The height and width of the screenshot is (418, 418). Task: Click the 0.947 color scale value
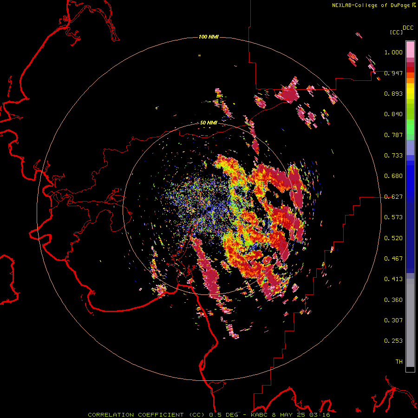tap(393, 73)
